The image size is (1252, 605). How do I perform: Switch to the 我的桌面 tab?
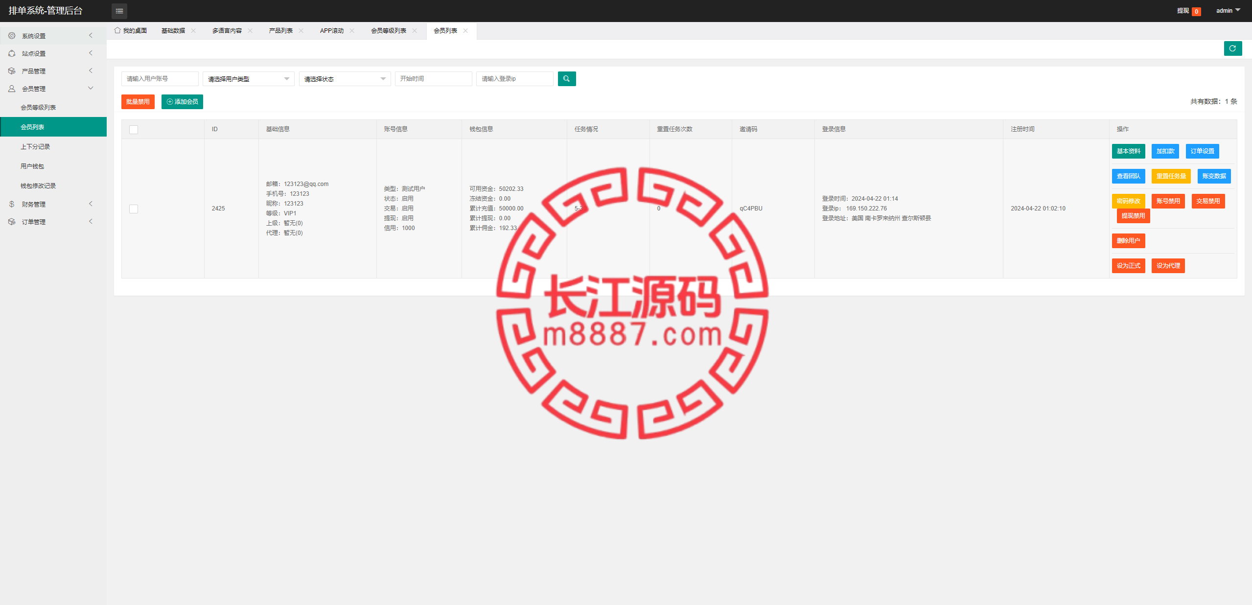[x=131, y=30]
